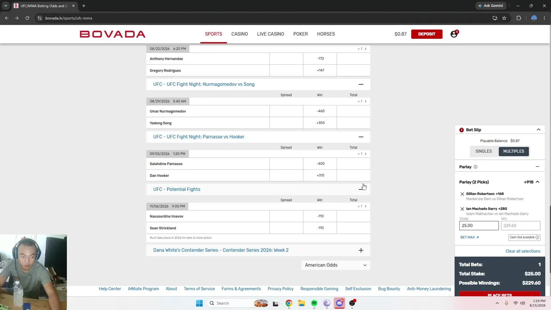This screenshot has height=310, width=551.
Task: Open Chrome from the taskbar
Action: [x=289, y=303]
